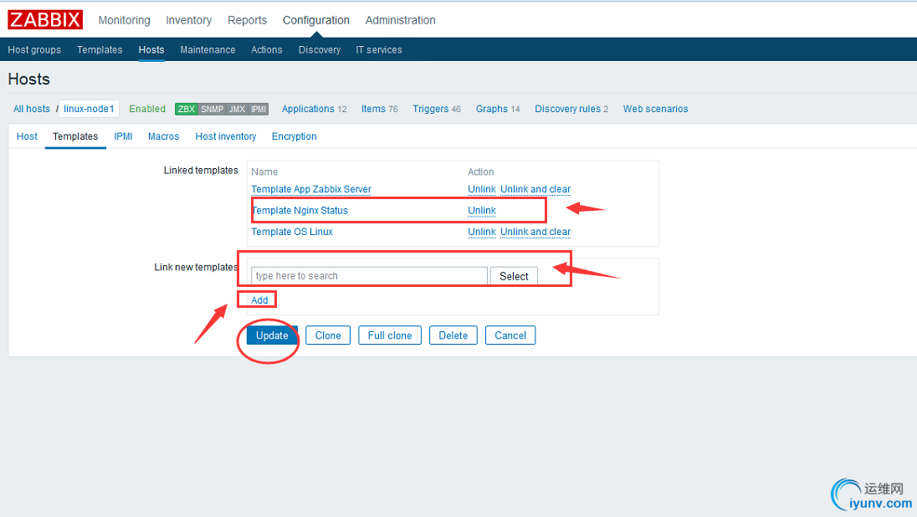This screenshot has height=517, width=917.
Task: Click the Action column header
Action: 481,172
